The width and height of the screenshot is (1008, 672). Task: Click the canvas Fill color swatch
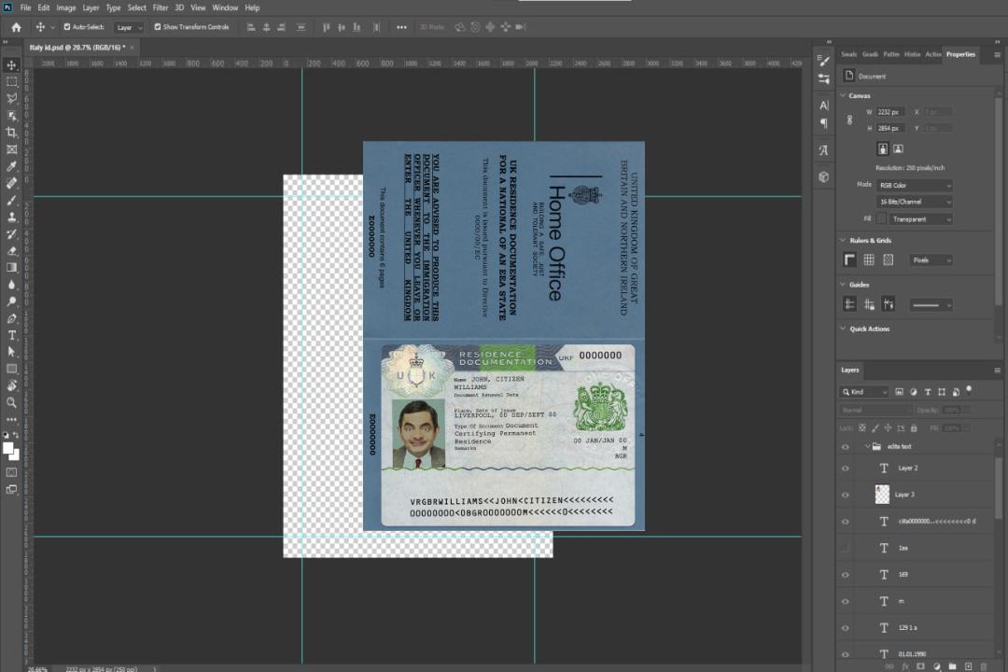pos(881,219)
